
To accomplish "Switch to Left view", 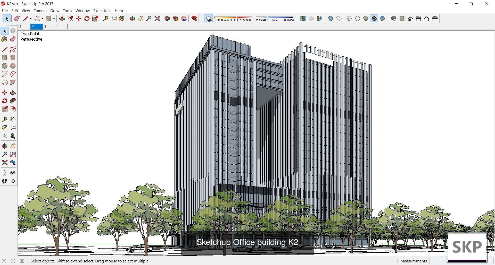I will [435, 19].
